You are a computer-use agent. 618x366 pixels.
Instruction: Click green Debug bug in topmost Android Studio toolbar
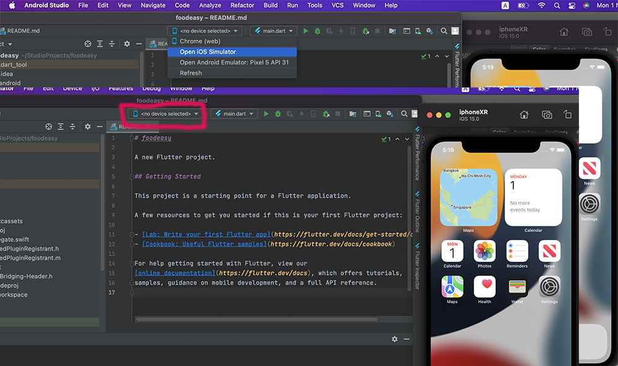click(x=317, y=31)
